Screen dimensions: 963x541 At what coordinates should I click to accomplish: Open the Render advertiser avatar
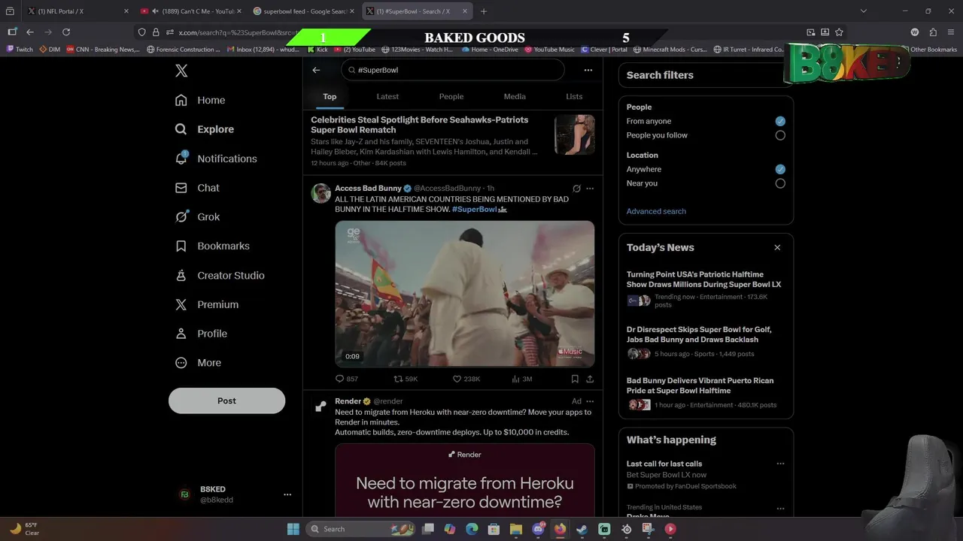pyautogui.click(x=321, y=406)
